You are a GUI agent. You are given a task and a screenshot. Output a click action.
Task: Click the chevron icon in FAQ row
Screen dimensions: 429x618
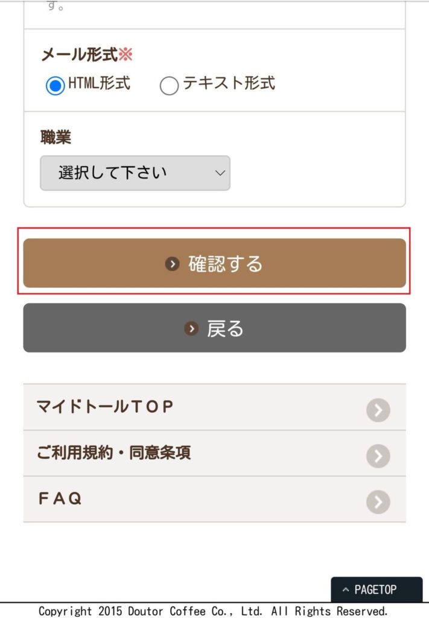pyautogui.click(x=378, y=502)
